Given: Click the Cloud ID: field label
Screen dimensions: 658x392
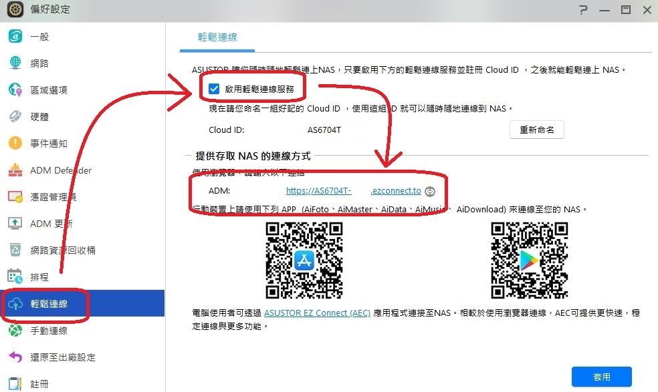Looking at the screenshot, I should pyautogui.click(x=226, y=130).
